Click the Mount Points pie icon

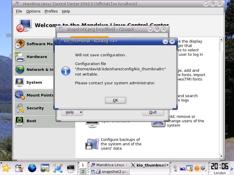[20, 95]
